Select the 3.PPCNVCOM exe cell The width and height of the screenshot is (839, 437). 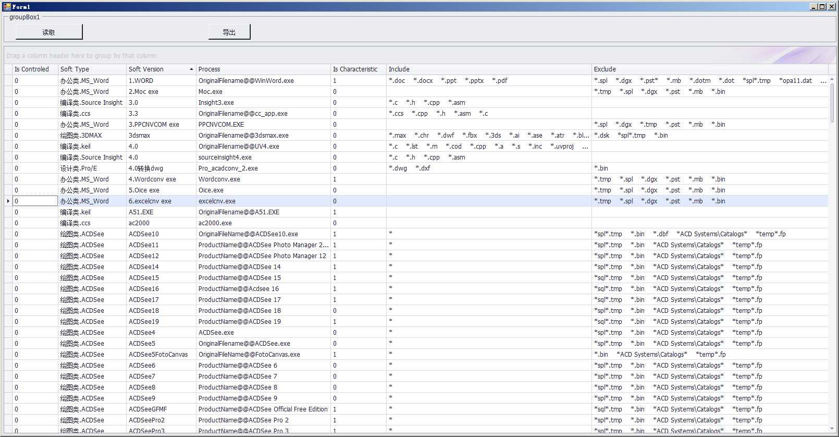161,124
